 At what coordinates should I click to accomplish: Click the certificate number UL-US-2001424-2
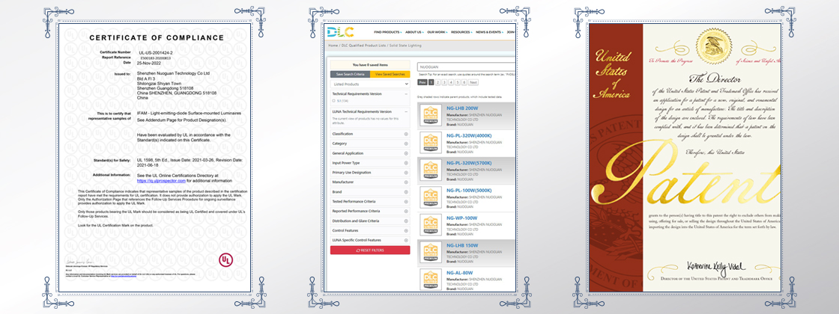pyautogui.click(x=155, y=52)
